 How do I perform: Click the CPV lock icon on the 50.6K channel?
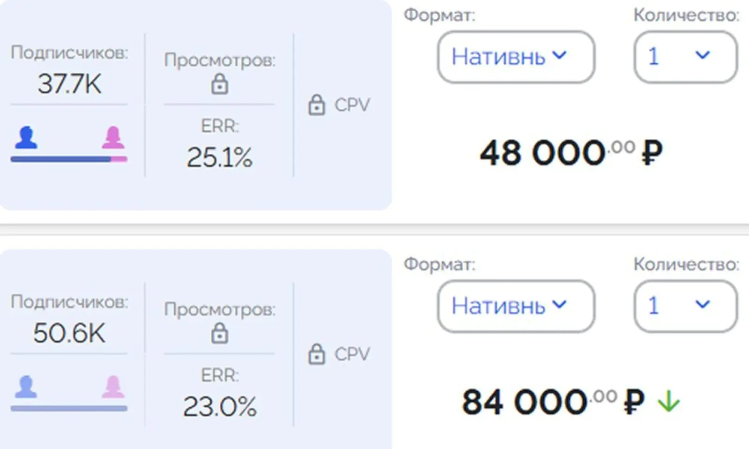click(317, 354)
